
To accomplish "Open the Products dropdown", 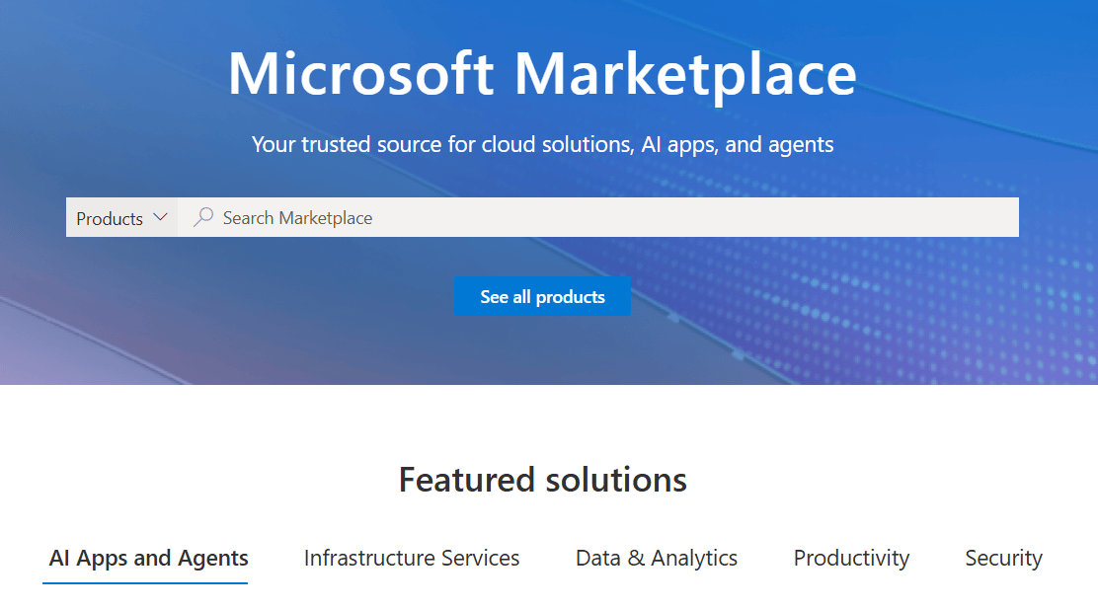I will point(121,218).
